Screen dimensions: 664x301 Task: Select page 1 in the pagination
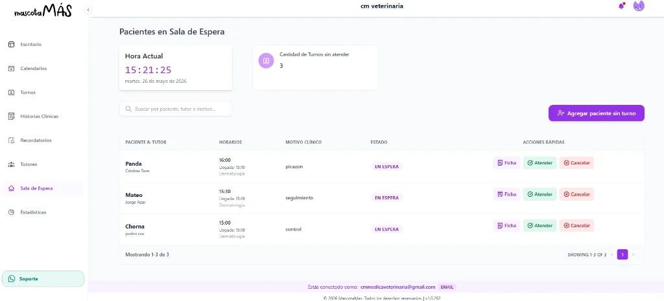[x=622, y=254]
